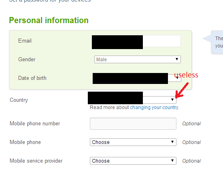Click the Mobile service provider label
Screen dimensions: 223x176
(x=36, y=161)
